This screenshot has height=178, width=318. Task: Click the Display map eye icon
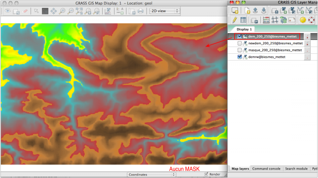7,11
